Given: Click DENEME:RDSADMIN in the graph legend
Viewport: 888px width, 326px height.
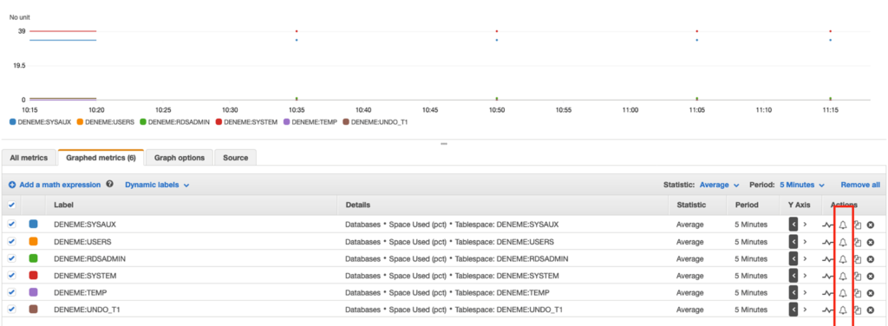Looking at the screenshot, I should [175, 121].
